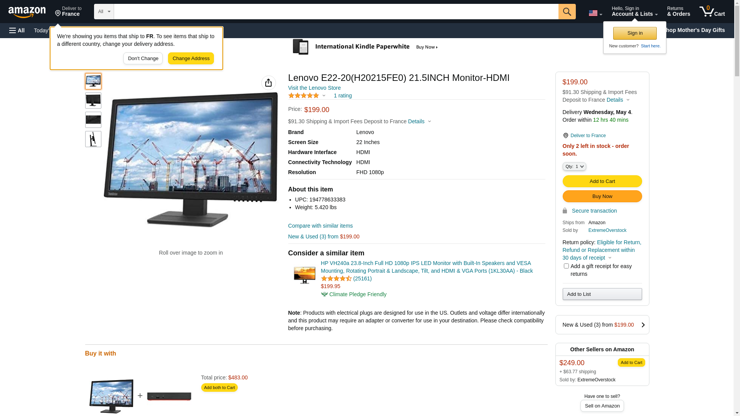Click Visit the Lenovo Store link
Viewport: 740px width, 416px height.
pos(314,88)
